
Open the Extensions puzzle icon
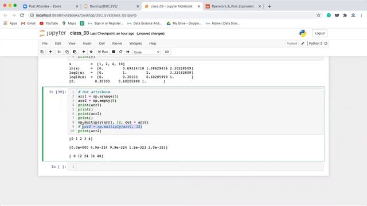pyautogui.click(x=345, y=15)
